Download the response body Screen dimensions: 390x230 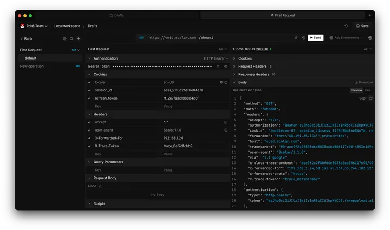click(x=363, y=82)
